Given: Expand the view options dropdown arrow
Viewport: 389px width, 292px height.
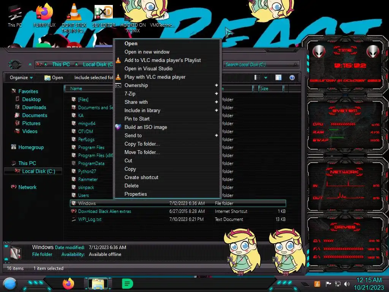Looking at the screenshot, I should [266, 78].
